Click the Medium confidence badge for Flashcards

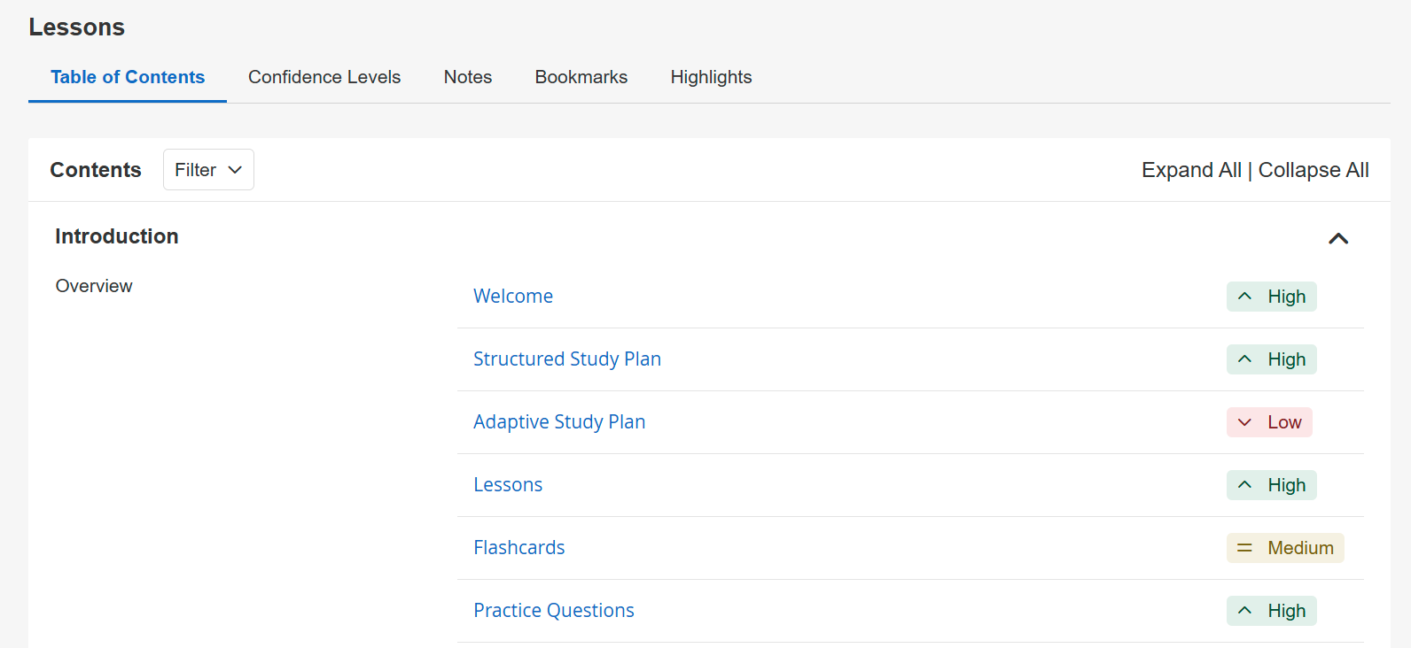(x=1285, y=548)
